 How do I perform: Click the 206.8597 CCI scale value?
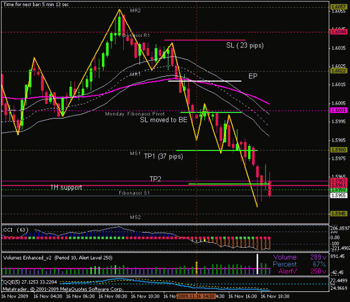(x=340, y=228)
